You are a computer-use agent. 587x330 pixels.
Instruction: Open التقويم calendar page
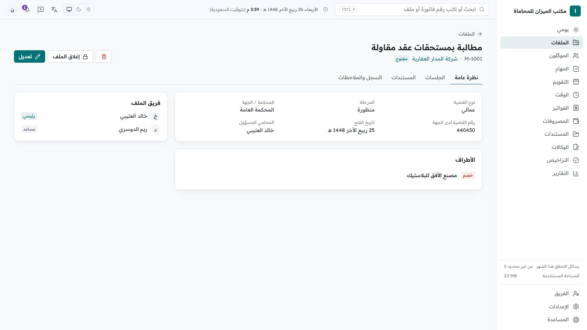coord(542,82)
